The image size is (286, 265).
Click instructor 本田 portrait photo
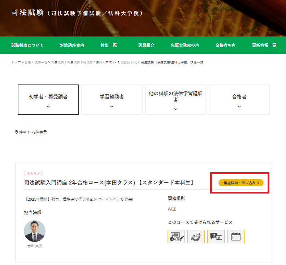click(35, 231)
